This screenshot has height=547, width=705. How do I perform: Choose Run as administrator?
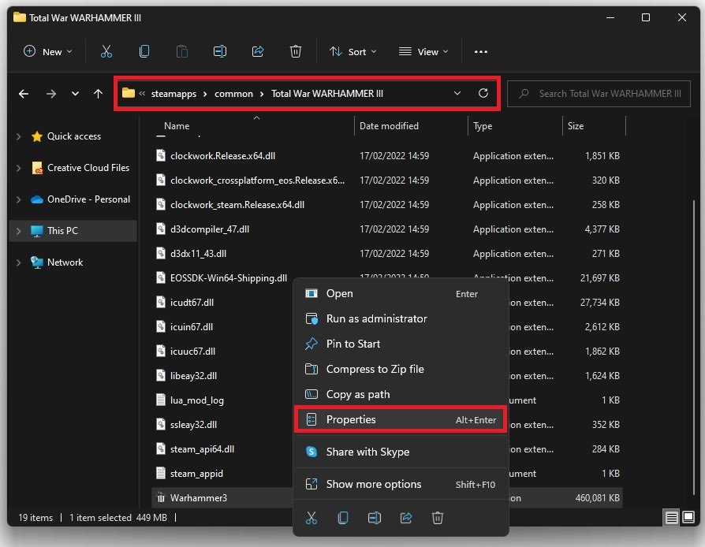click(401, 318)
